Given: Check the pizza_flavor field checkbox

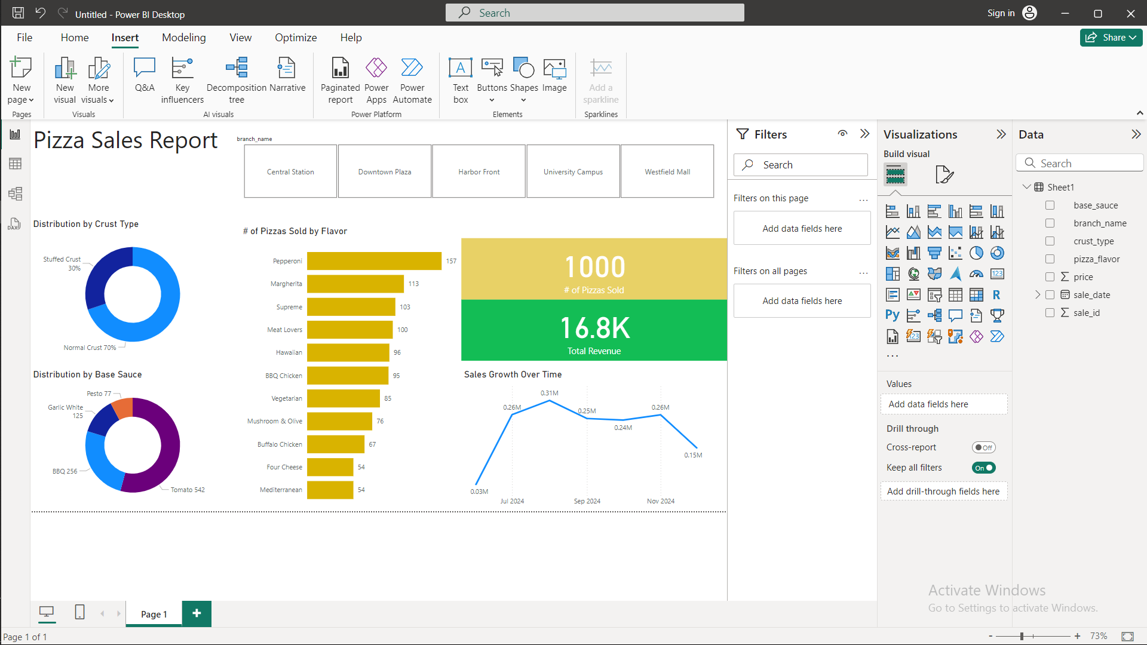Looking at the screenshot, I should click(1050, 259).
